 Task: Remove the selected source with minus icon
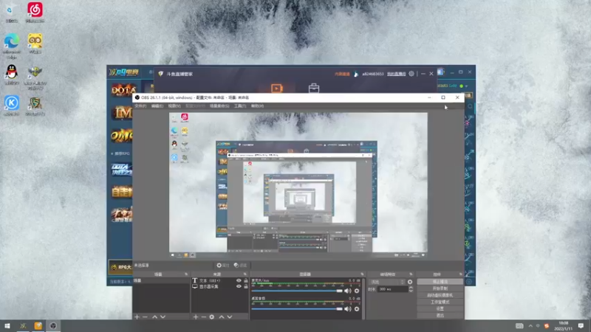click(204, 317)
